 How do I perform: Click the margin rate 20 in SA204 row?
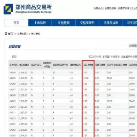click(x=54, y=72)
